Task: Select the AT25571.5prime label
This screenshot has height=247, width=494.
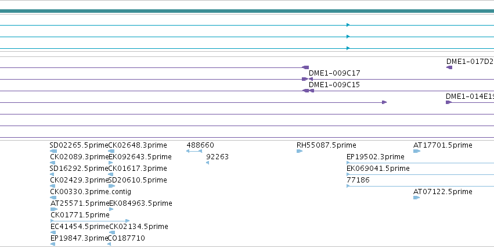Action: click(x=80, y=203)
